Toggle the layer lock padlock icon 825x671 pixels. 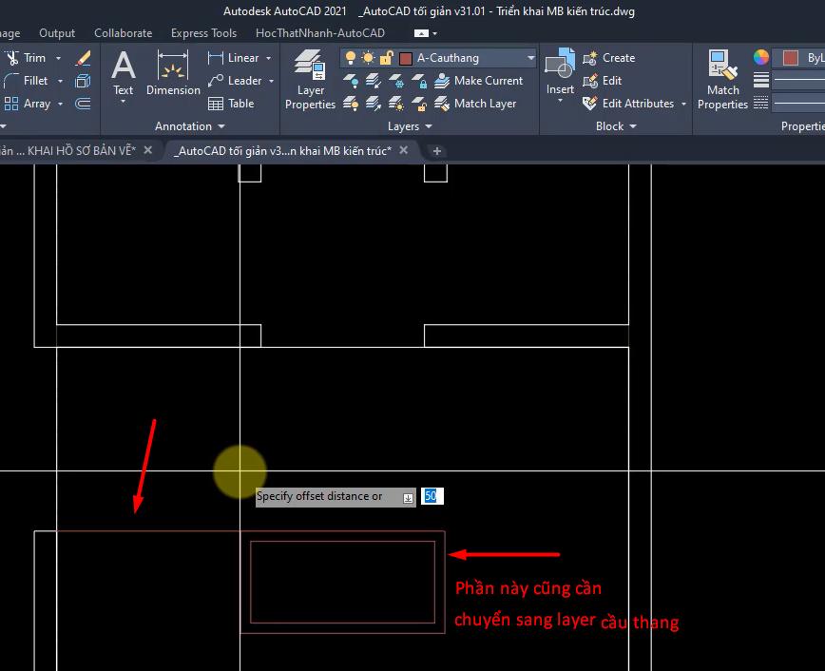(x=386, y=58)
